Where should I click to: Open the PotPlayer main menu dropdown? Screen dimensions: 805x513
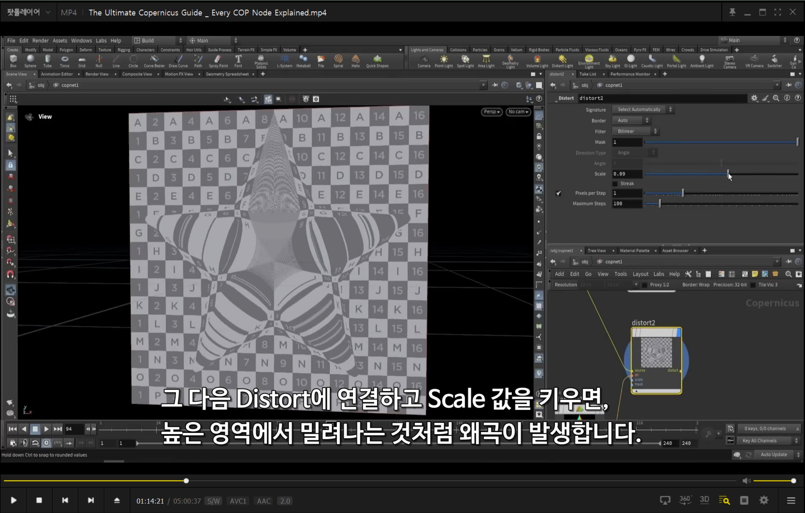(x=29, y=12)
